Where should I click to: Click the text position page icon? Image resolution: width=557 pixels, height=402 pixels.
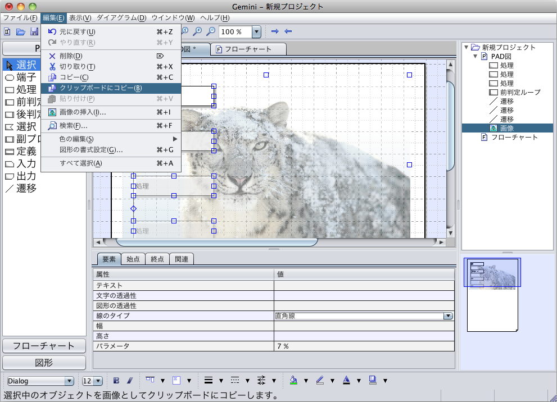tap(176, 380)
